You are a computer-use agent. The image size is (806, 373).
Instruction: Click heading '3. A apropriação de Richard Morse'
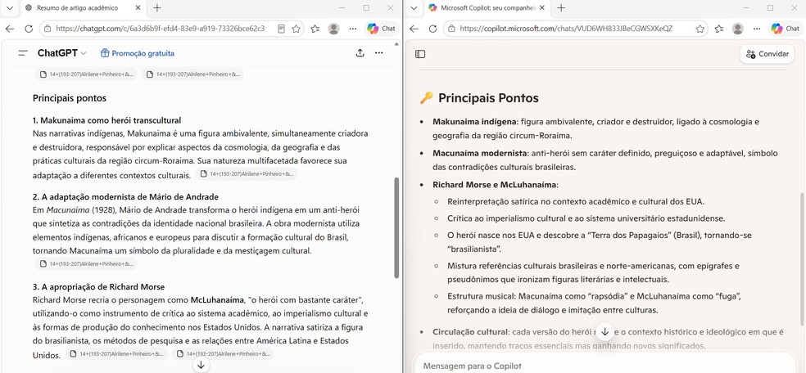(98, 287)
